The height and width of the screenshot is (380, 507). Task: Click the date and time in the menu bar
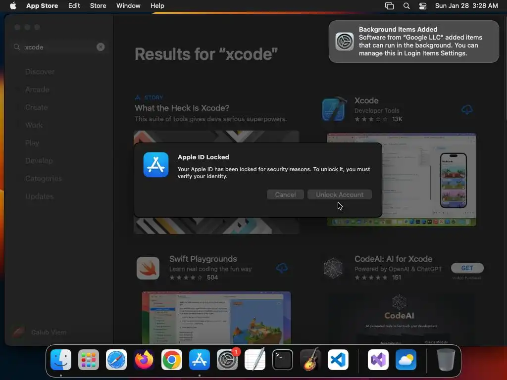[466, 6]
